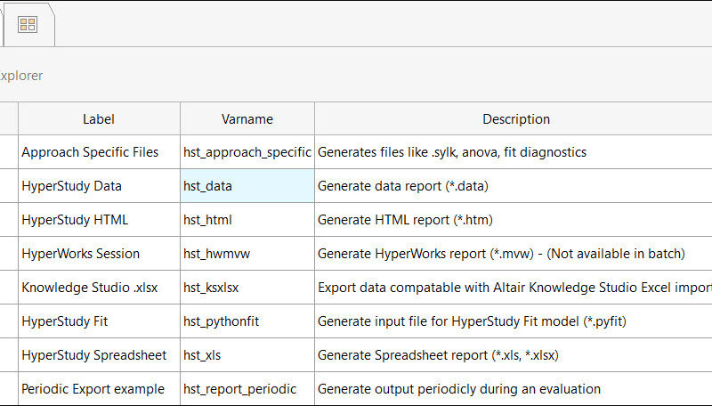
Task: Select the Generate data report description cell
Action: click(514, 186)
